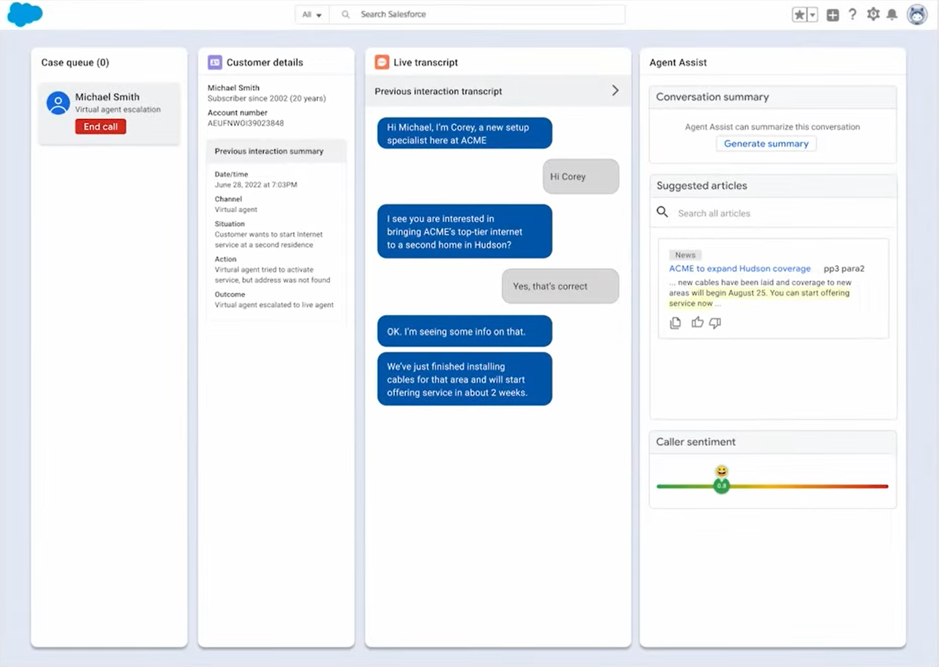The image size is (939, 667).
Task: Click the Caller sentiment header
Action: coord(772,442)
